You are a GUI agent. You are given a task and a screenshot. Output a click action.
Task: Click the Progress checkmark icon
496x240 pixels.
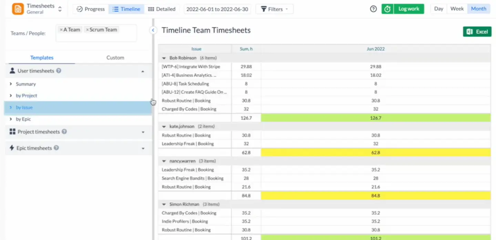(x=80, y=9)
